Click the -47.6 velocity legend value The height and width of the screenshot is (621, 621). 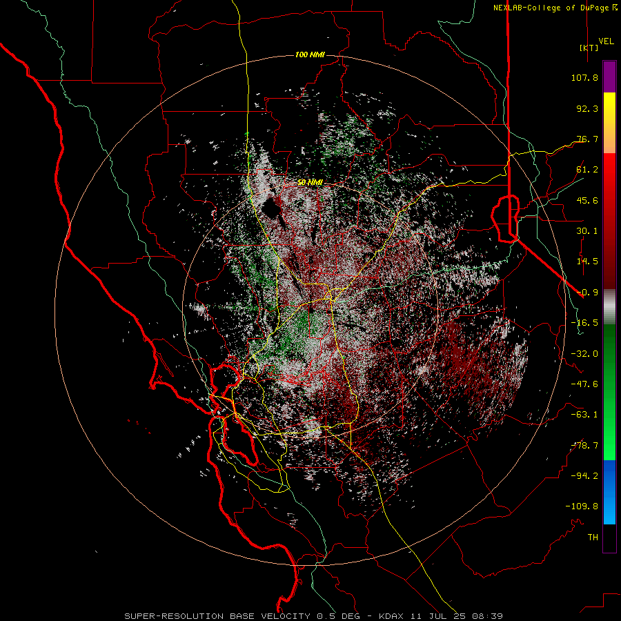584,384
